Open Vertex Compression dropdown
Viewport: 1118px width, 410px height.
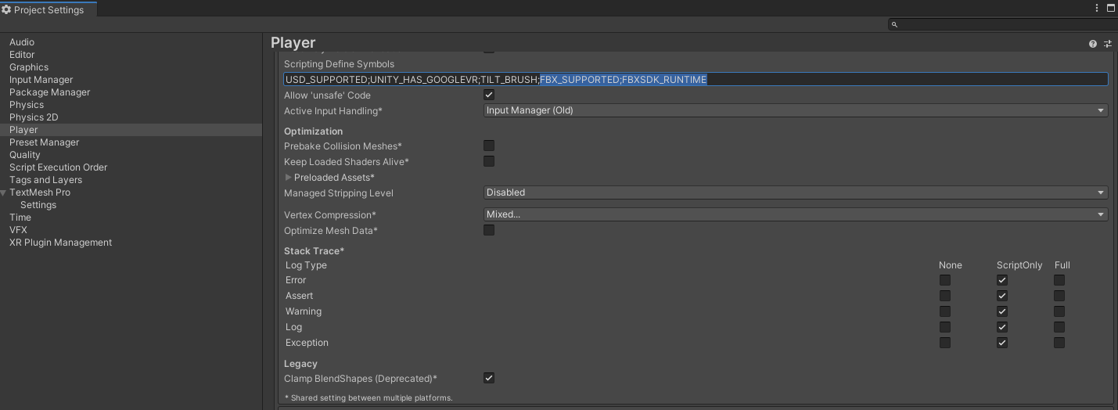(796, 214)
